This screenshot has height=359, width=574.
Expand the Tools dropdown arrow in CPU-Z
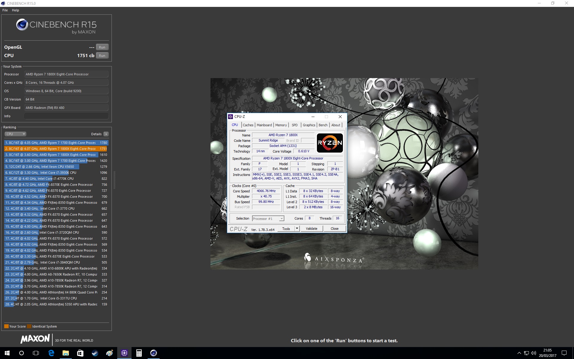pos(297,229)
